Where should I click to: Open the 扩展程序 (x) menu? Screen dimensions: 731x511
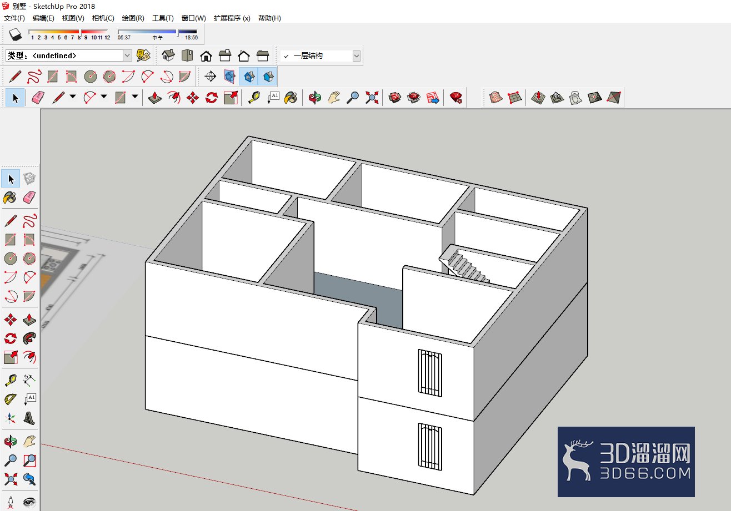coord(232,18)
